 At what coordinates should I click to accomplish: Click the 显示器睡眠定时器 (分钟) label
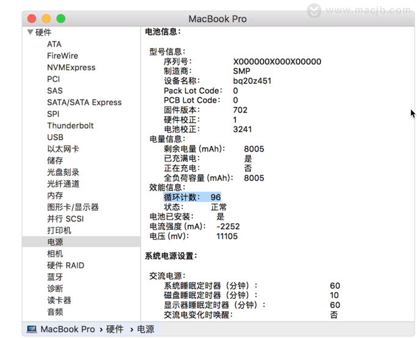pos(215,305)
